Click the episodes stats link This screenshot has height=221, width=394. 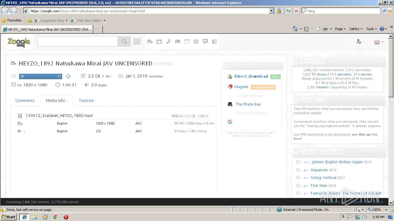pyautogui.click(x=344, y=74)
